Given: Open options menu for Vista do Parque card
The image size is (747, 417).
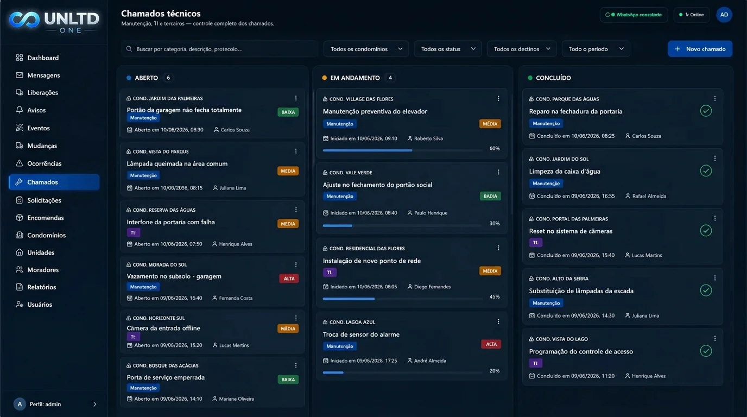Looking at the screenshot, I should [296, 151].
